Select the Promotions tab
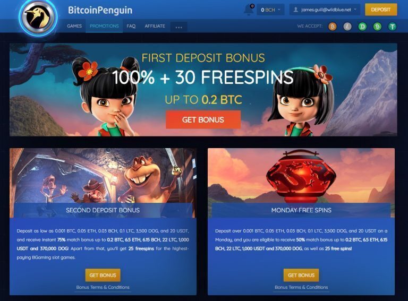This screenshot has height=301, width=408. (104, 26)
